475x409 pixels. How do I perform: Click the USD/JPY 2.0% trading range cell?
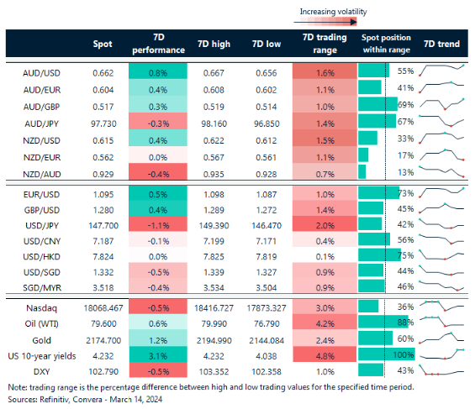click(325, 225)
